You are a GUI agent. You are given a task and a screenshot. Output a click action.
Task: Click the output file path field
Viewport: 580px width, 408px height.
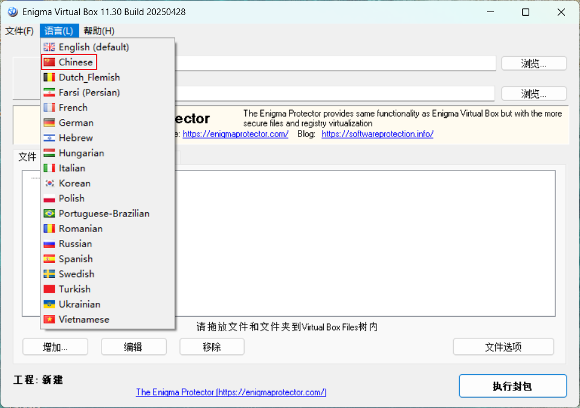tap(335, 94)
